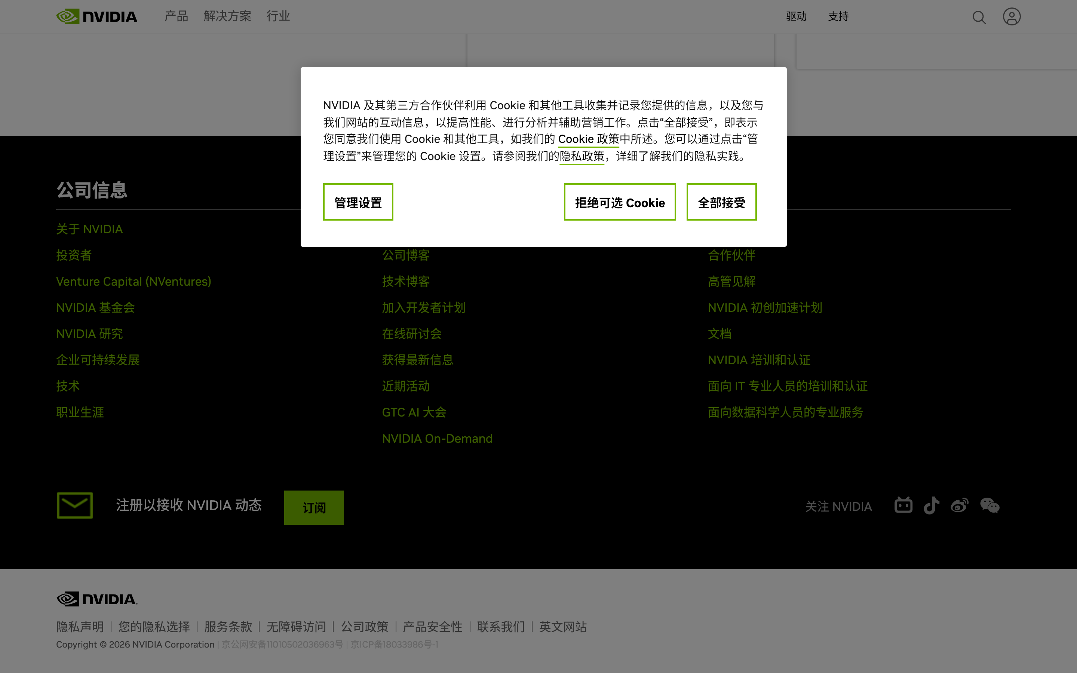Viewport: 1077px width, 673px height.
Task: Open the NVIDIA On-Demand link
Action: coord(437,439)
